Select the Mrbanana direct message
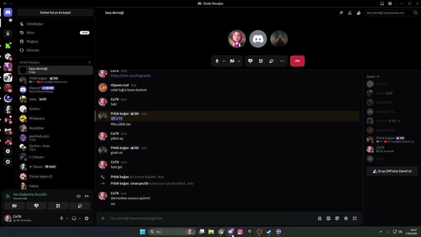Image resolution: width=421 pixels, height=237 pixels. pos(55,118)
